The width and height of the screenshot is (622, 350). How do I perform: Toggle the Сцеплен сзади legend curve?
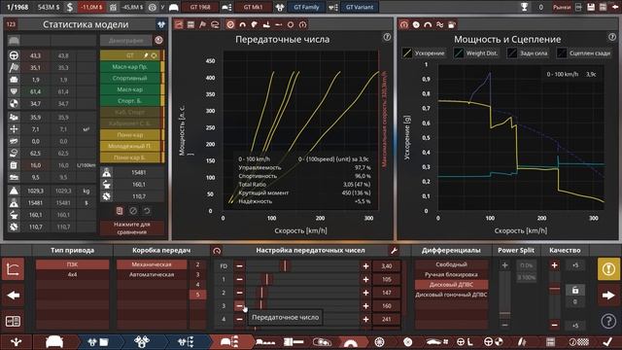coord(584,52)
